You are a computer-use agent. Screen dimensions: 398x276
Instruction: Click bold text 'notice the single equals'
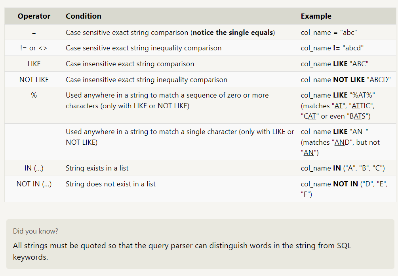pos(233,33)
